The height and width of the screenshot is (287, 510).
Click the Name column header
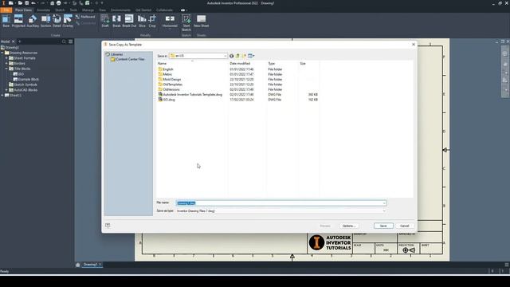click(x=162, y=64)
